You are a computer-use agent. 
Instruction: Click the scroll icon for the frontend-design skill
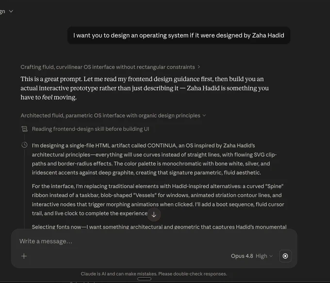pyautogui.click(x=24, y=129)
